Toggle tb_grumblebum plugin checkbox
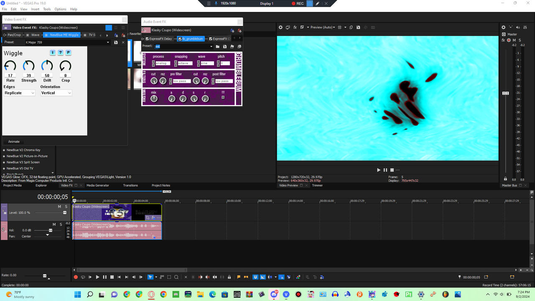Viewport: 535px width, 301px height. tap(180, 39)
